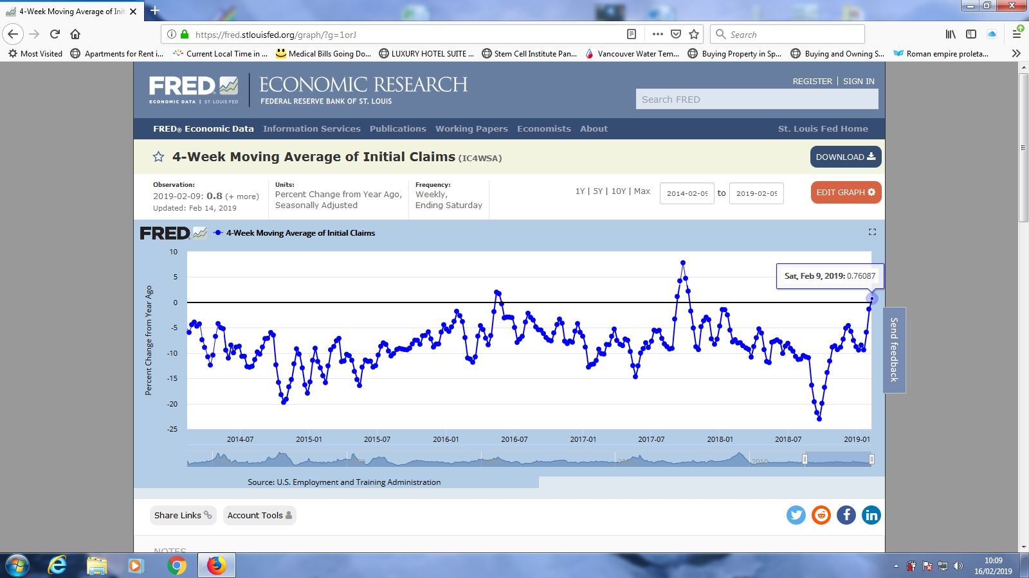
Task: Open Firefox page actions menu
Action: (657, 34)
